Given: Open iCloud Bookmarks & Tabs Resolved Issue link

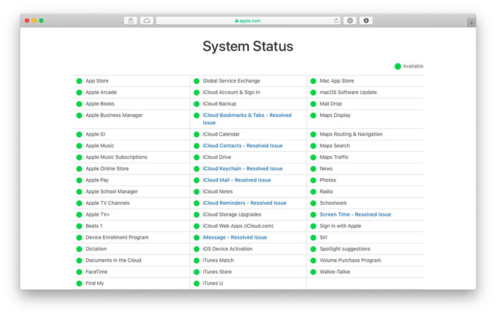Looking at the screenshot, I should [247, 119].
